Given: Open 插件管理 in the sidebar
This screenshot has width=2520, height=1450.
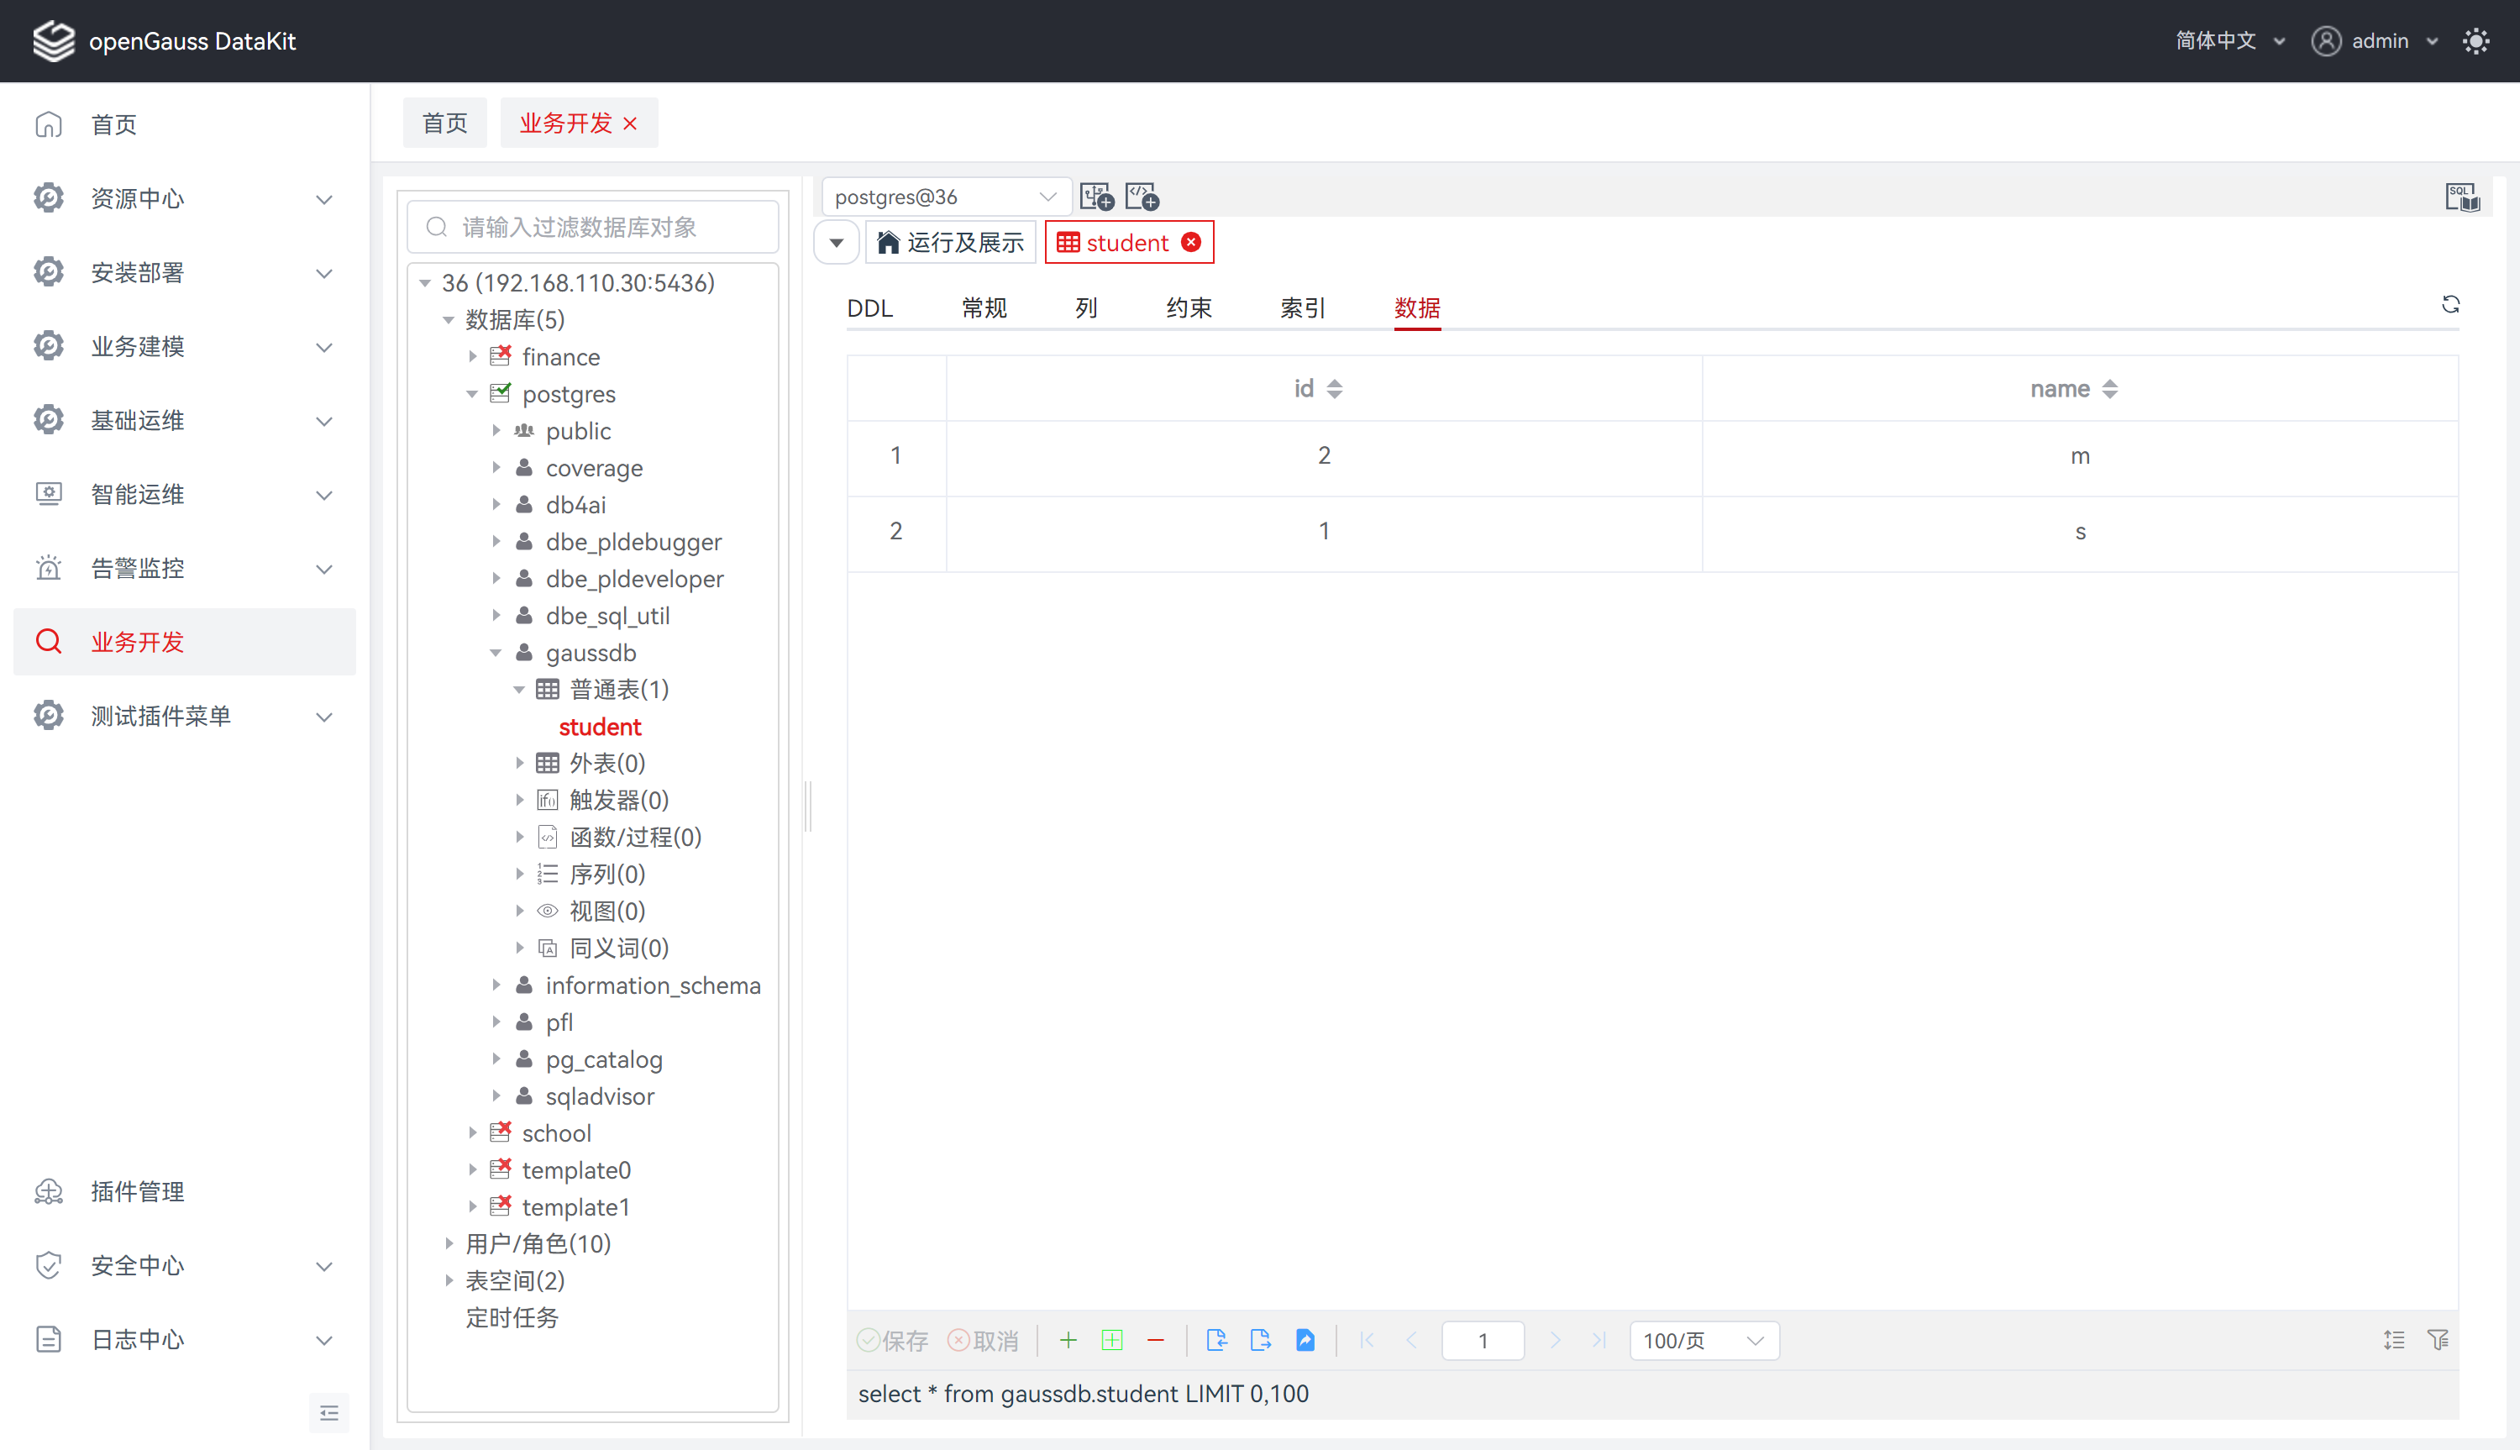Looking at the screenshot, I should coord(138,1192).
